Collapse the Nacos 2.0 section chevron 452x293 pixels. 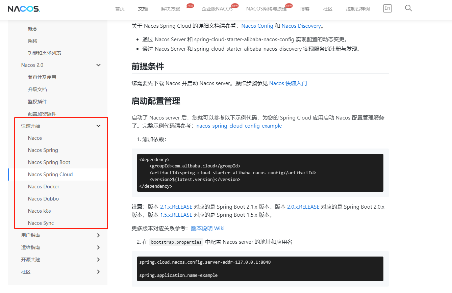(99, 65)
